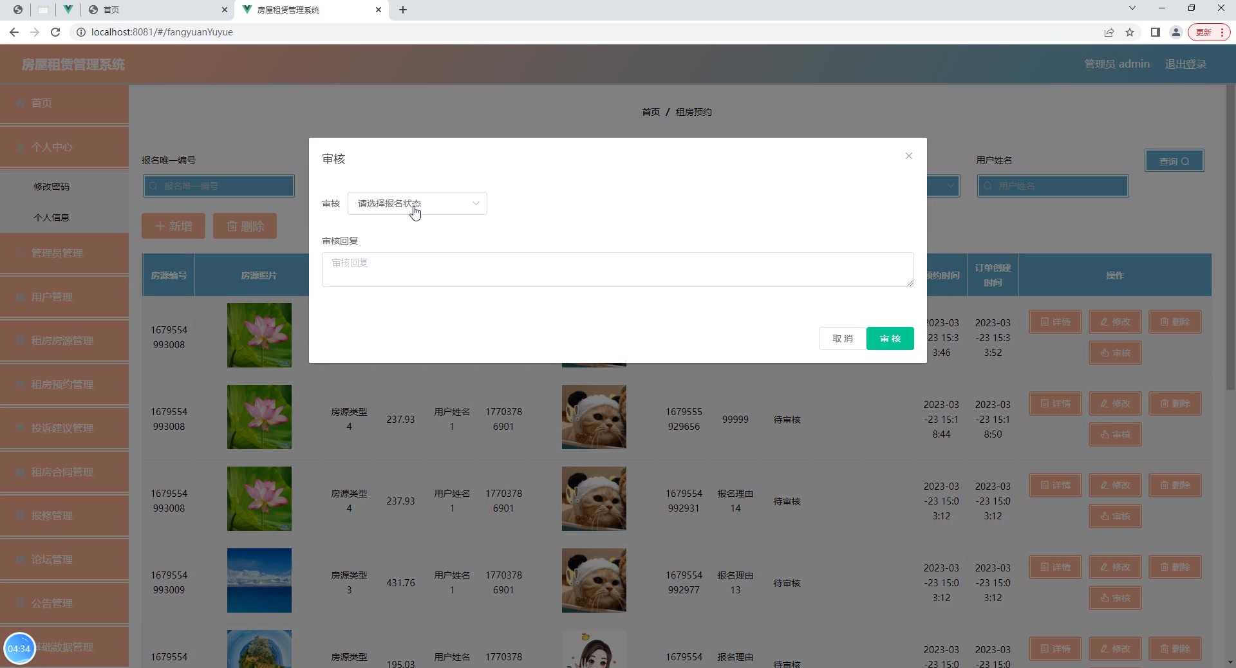Click 删除 for the 报名理由14 row
This screenshot has width=1236, height=668.
pyautogui.click(x=1175, y=485)
